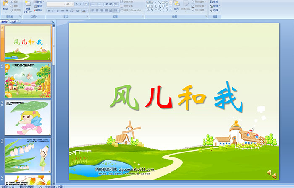Open the Replace (替换) button

click(x=215, y=6)
